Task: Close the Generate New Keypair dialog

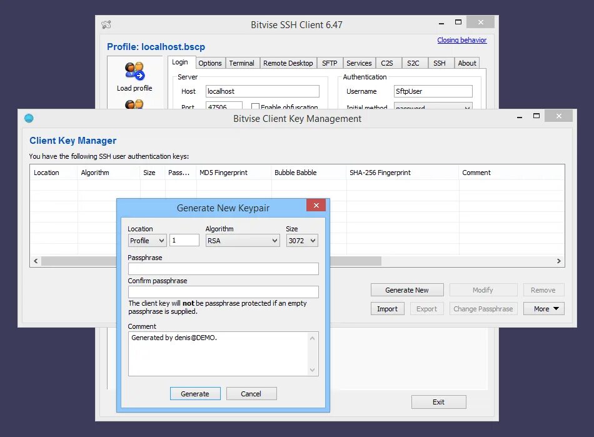Action: [x=316, y=205]
